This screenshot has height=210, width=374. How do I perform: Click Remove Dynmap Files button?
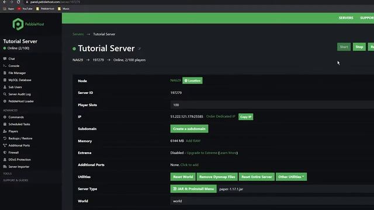point(217,177)
